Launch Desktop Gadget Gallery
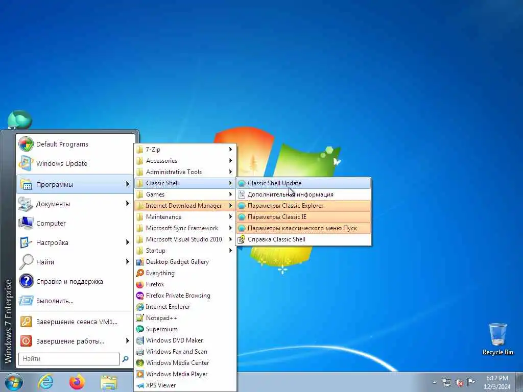Image resolution: width=523 pixels, height=392 pixels. tap(185, 262)
